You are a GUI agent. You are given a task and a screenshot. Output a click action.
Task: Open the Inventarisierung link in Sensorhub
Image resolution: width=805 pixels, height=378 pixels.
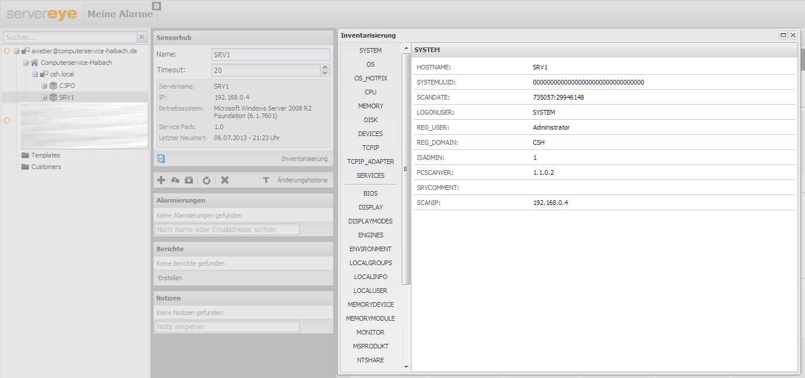(x=304, y=159)
